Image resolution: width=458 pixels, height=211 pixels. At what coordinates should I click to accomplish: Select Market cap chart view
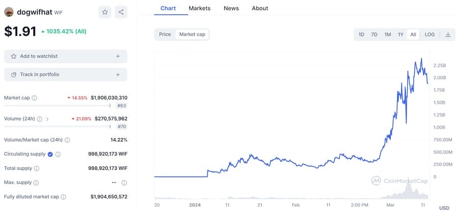192,35
